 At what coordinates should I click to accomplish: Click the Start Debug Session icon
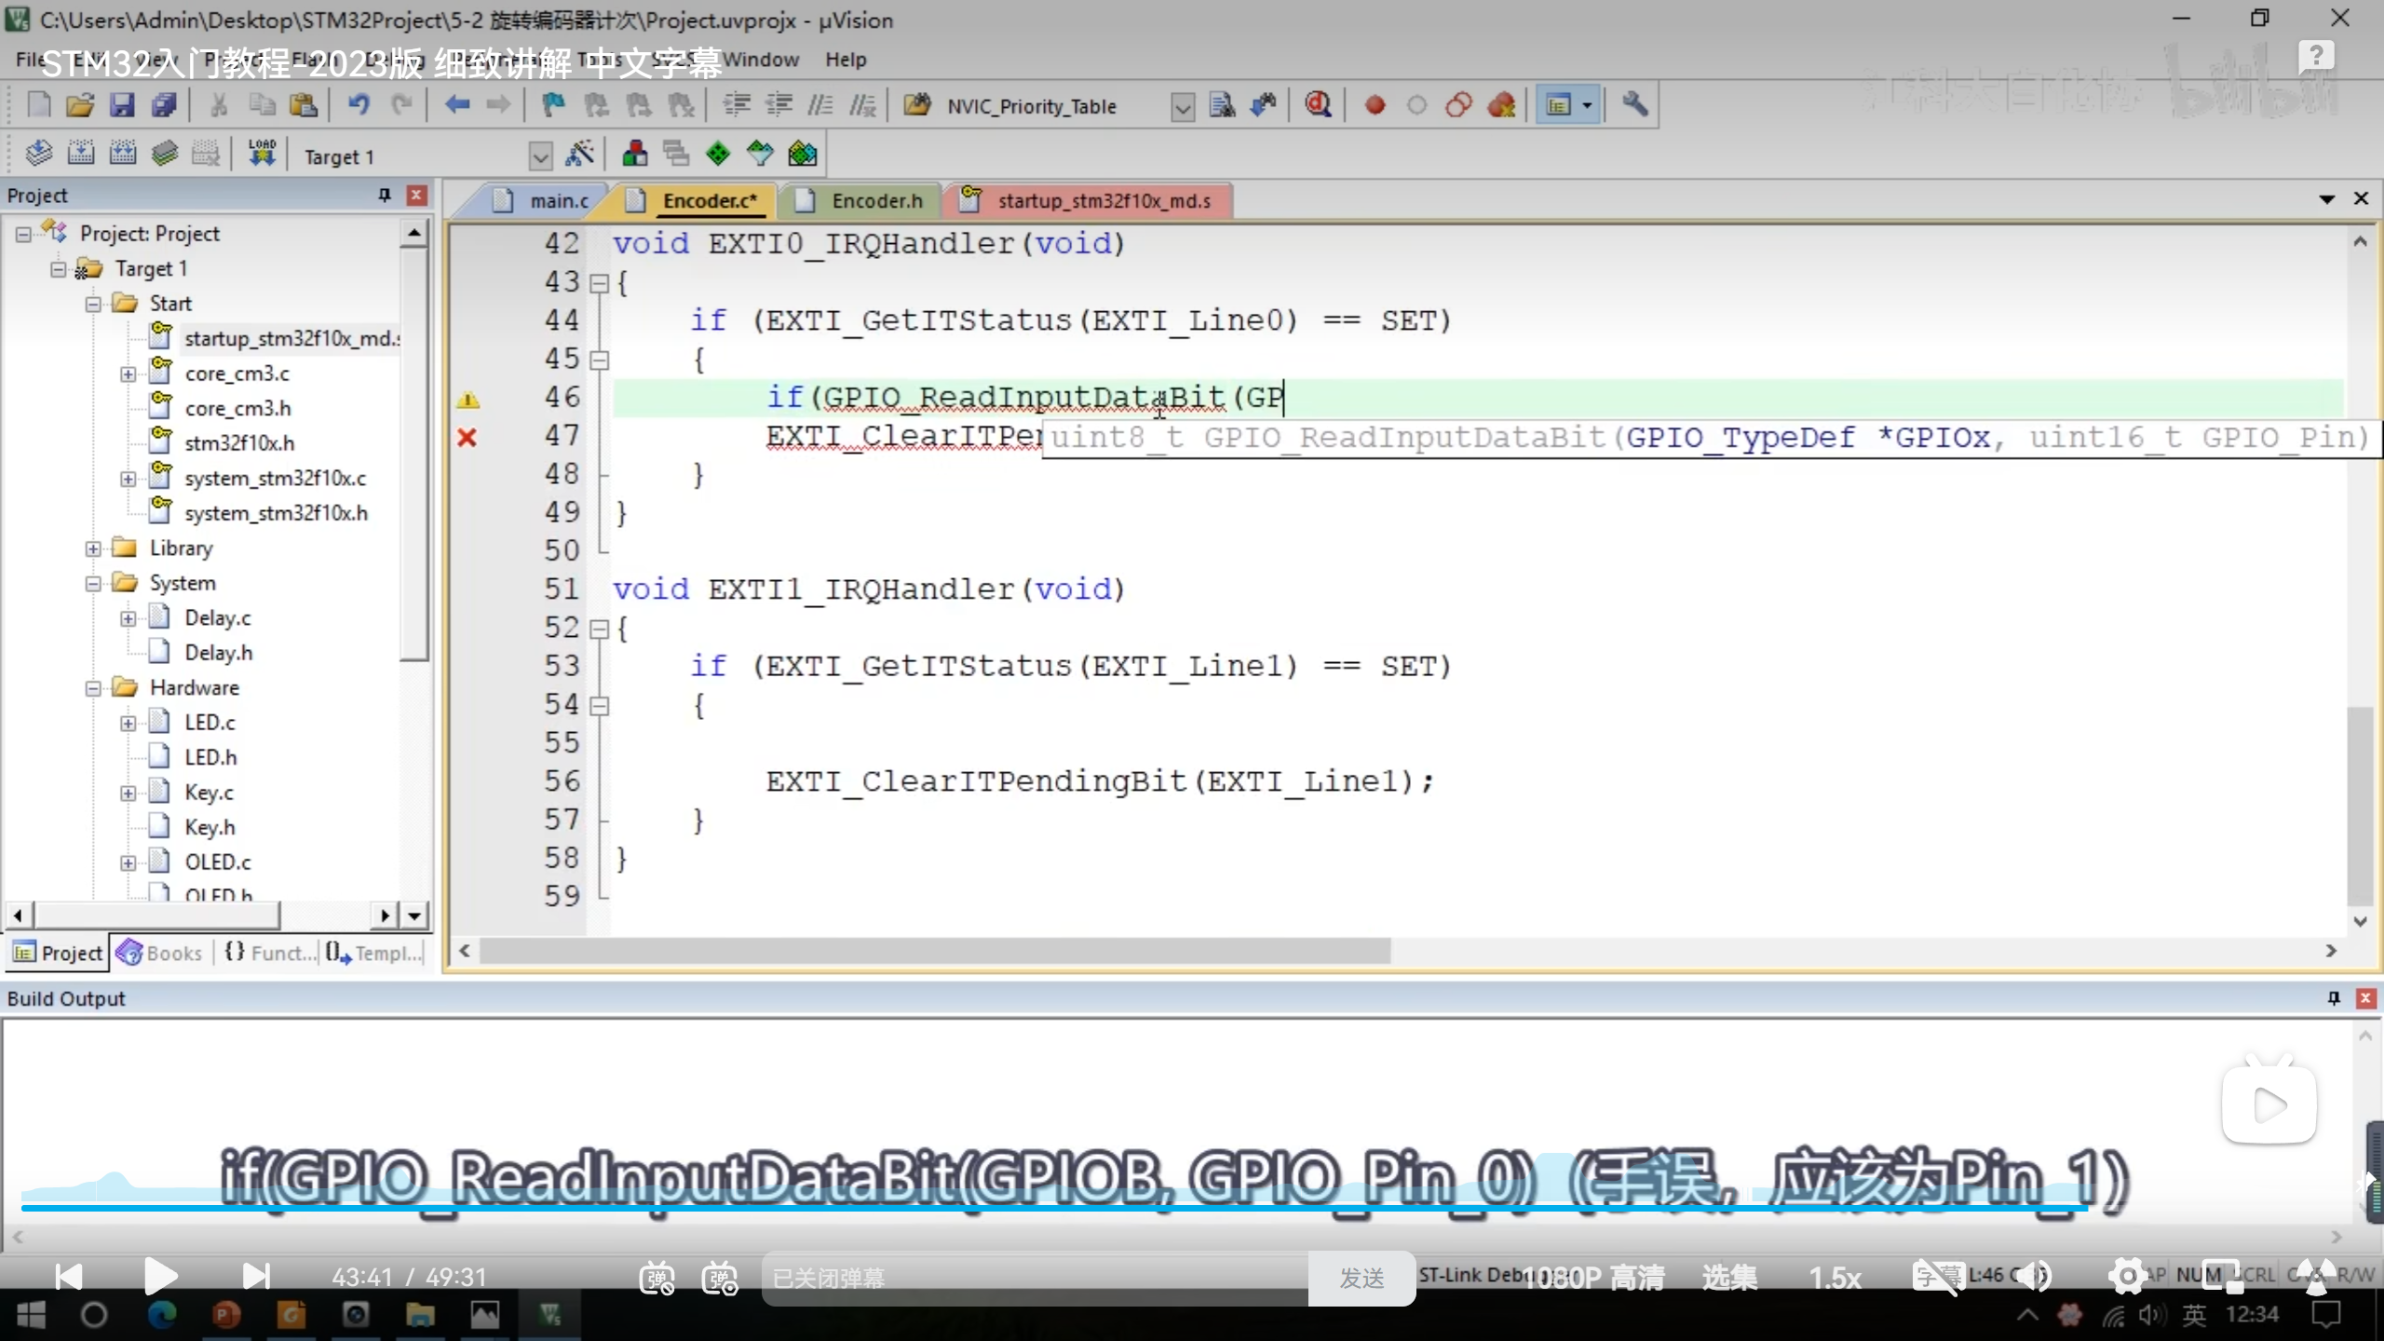tap(1318, 105)
